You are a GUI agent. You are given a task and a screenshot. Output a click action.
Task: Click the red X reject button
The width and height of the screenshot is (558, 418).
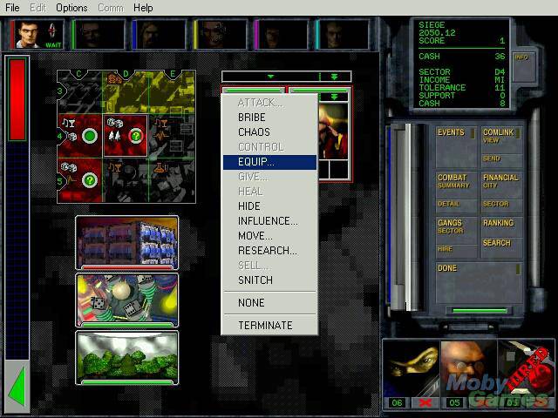click(x=425, y=402)
